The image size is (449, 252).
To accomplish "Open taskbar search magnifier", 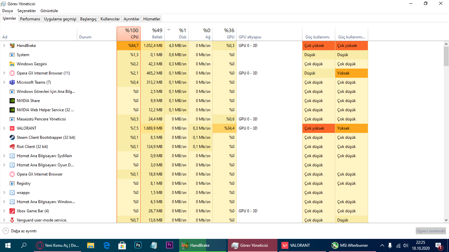I will point(24,245).
